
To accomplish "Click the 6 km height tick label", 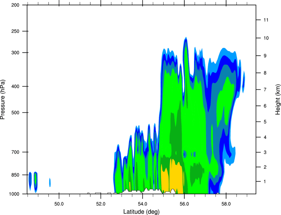I will pos(265,106).
